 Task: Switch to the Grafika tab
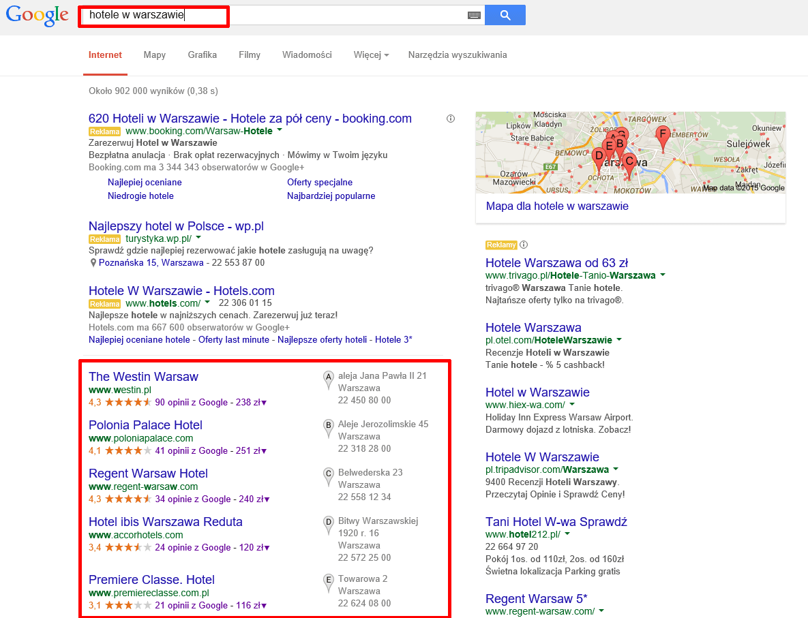[x=202, y=55]
